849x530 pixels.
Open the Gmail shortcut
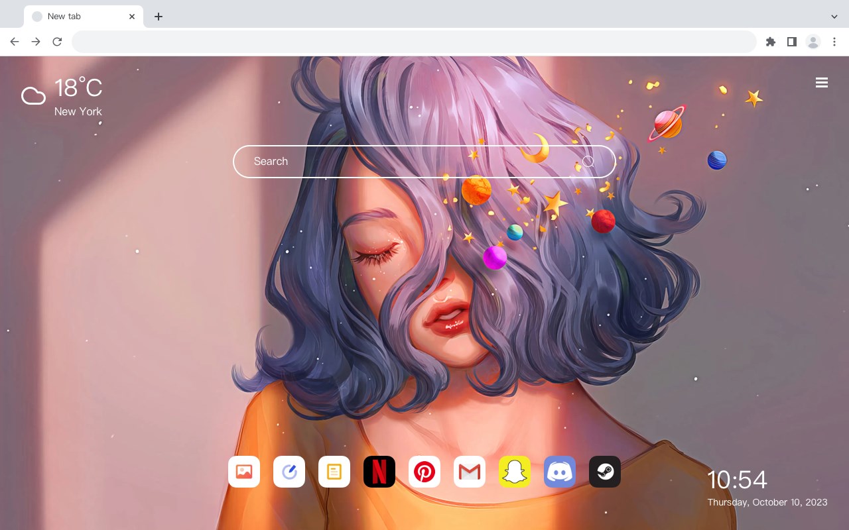pyautogui.click(x=470, y=472)
